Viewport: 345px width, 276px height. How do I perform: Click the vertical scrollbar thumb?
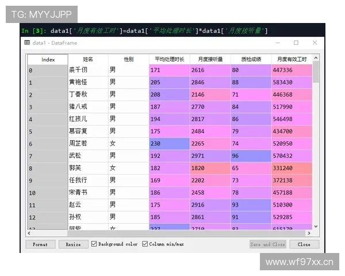click(x=316, y=72)
